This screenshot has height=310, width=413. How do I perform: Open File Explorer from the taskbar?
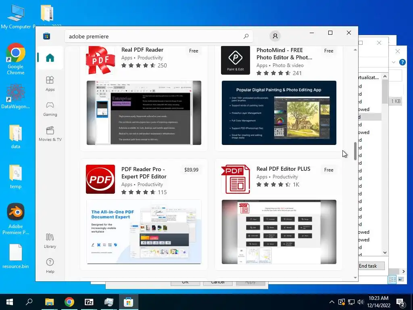click(x=49, y=302)
